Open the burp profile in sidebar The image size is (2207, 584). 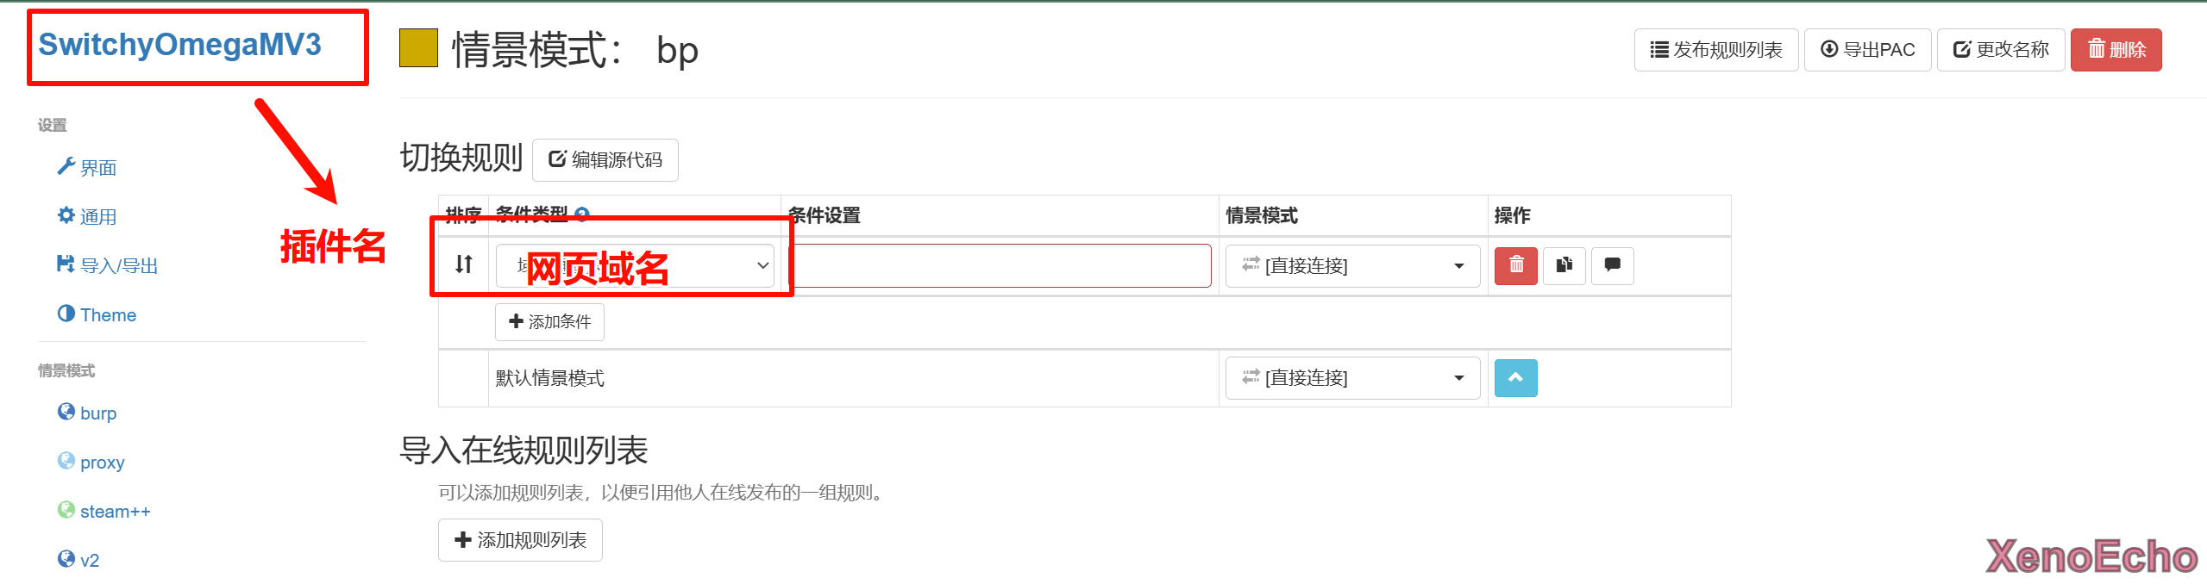pyautogui.click(x=97, y=413)
